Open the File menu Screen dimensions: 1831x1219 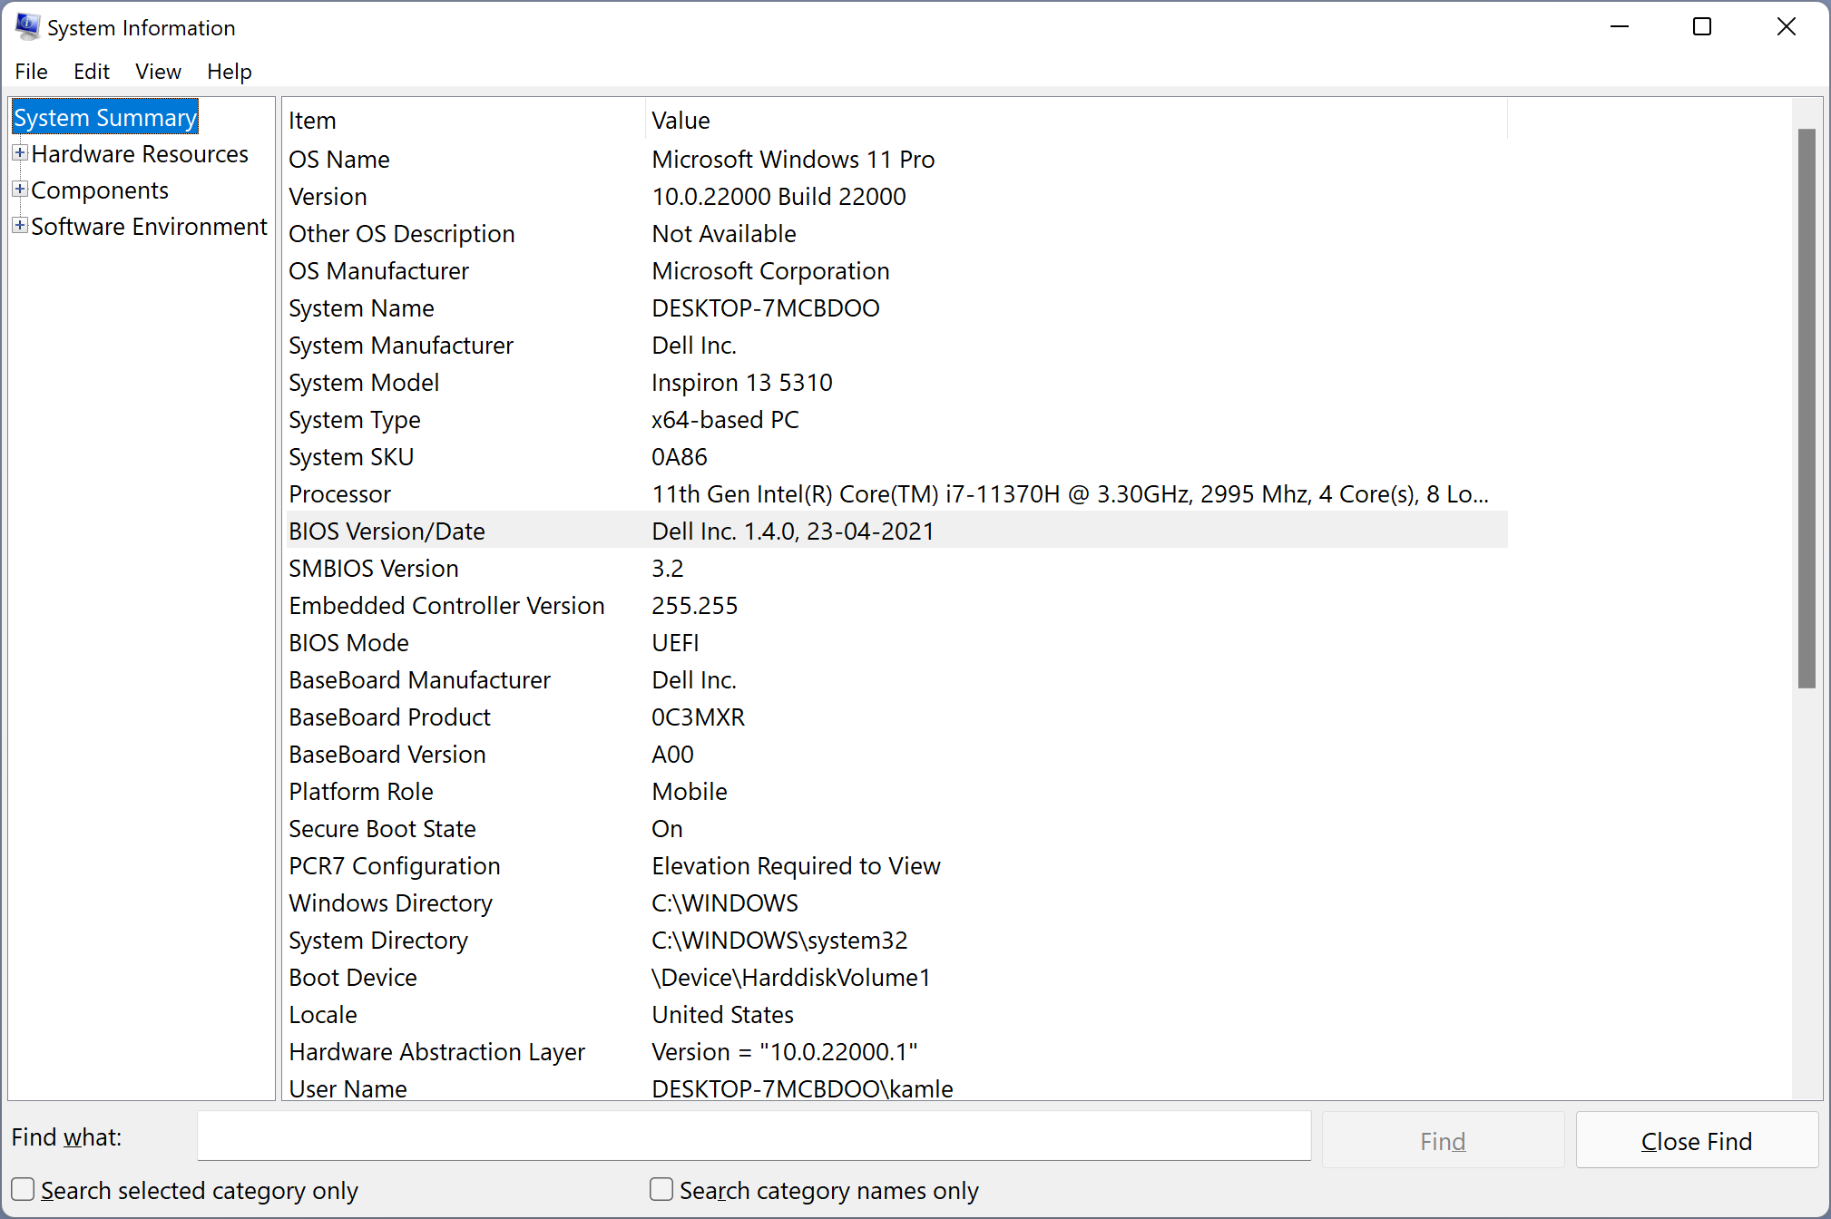[30, 71]
